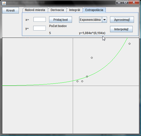Click the point count value 5
Viewport: 141px width, 136px height.
click(50, 33)
